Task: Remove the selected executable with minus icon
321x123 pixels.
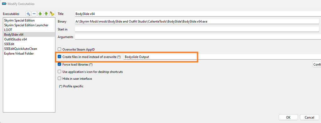Action: pyautogui.click(x=34, y=14)
